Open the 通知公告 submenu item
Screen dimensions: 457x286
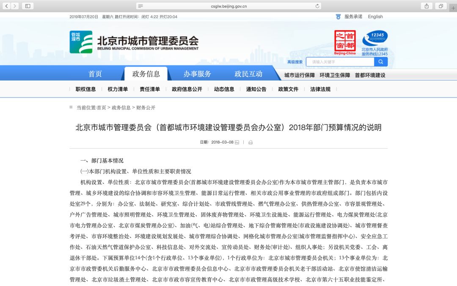click(x=256, y=89)
